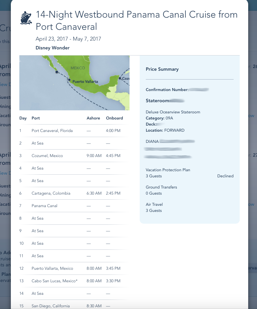
Task: Click 'Vacation Protection Plan' label
Action: 168,170
